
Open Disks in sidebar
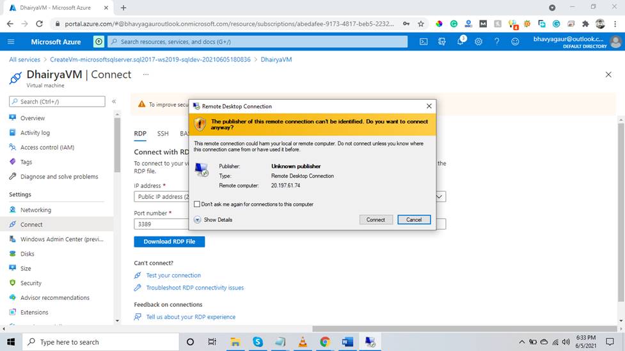click(x=27, y=254)
